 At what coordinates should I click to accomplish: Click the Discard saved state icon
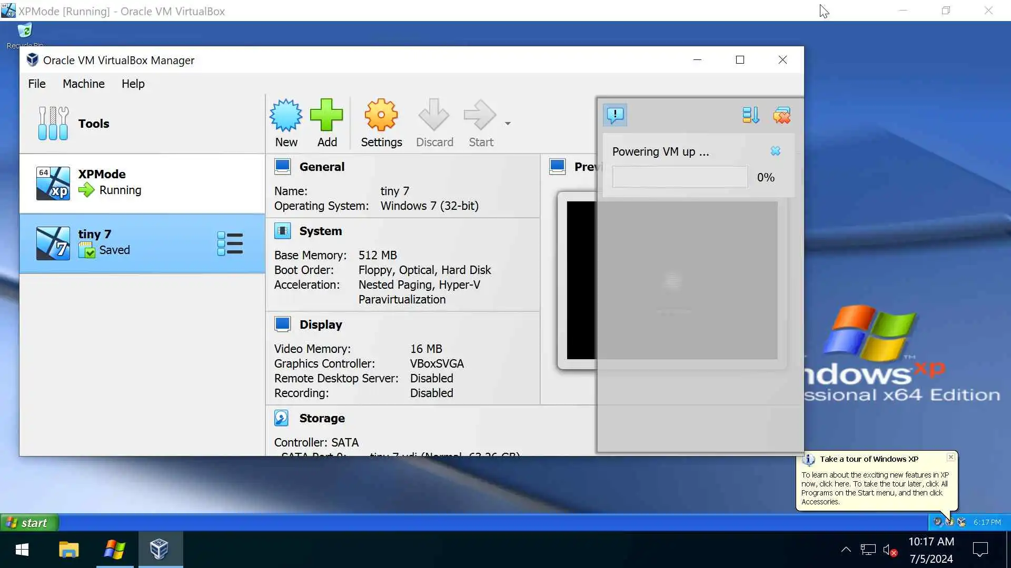[434, 116]
